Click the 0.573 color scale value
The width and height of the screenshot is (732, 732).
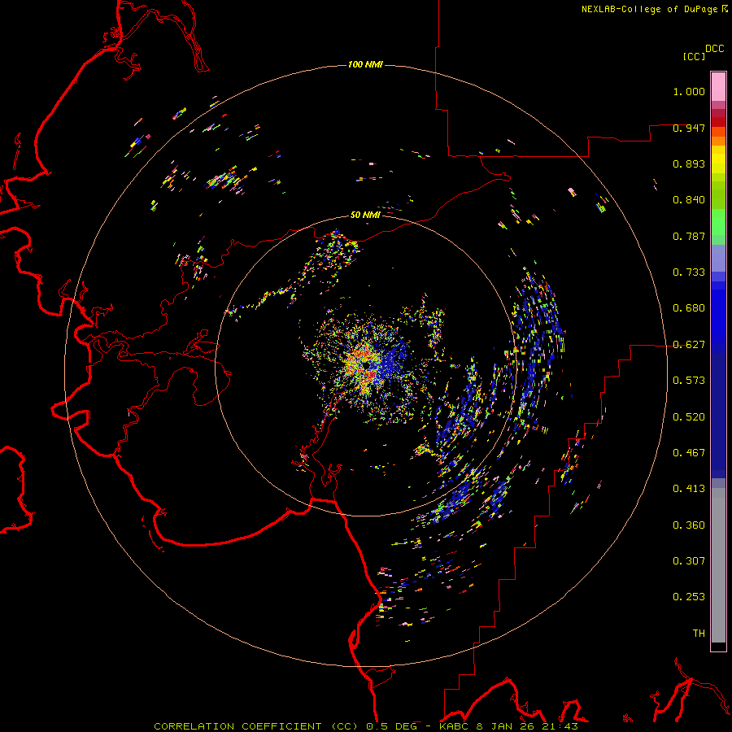pos(689,381)
